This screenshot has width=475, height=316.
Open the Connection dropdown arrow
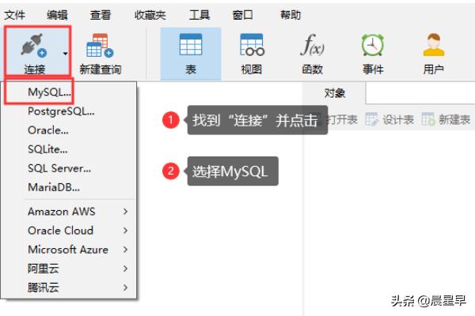[x=65, y=54]
